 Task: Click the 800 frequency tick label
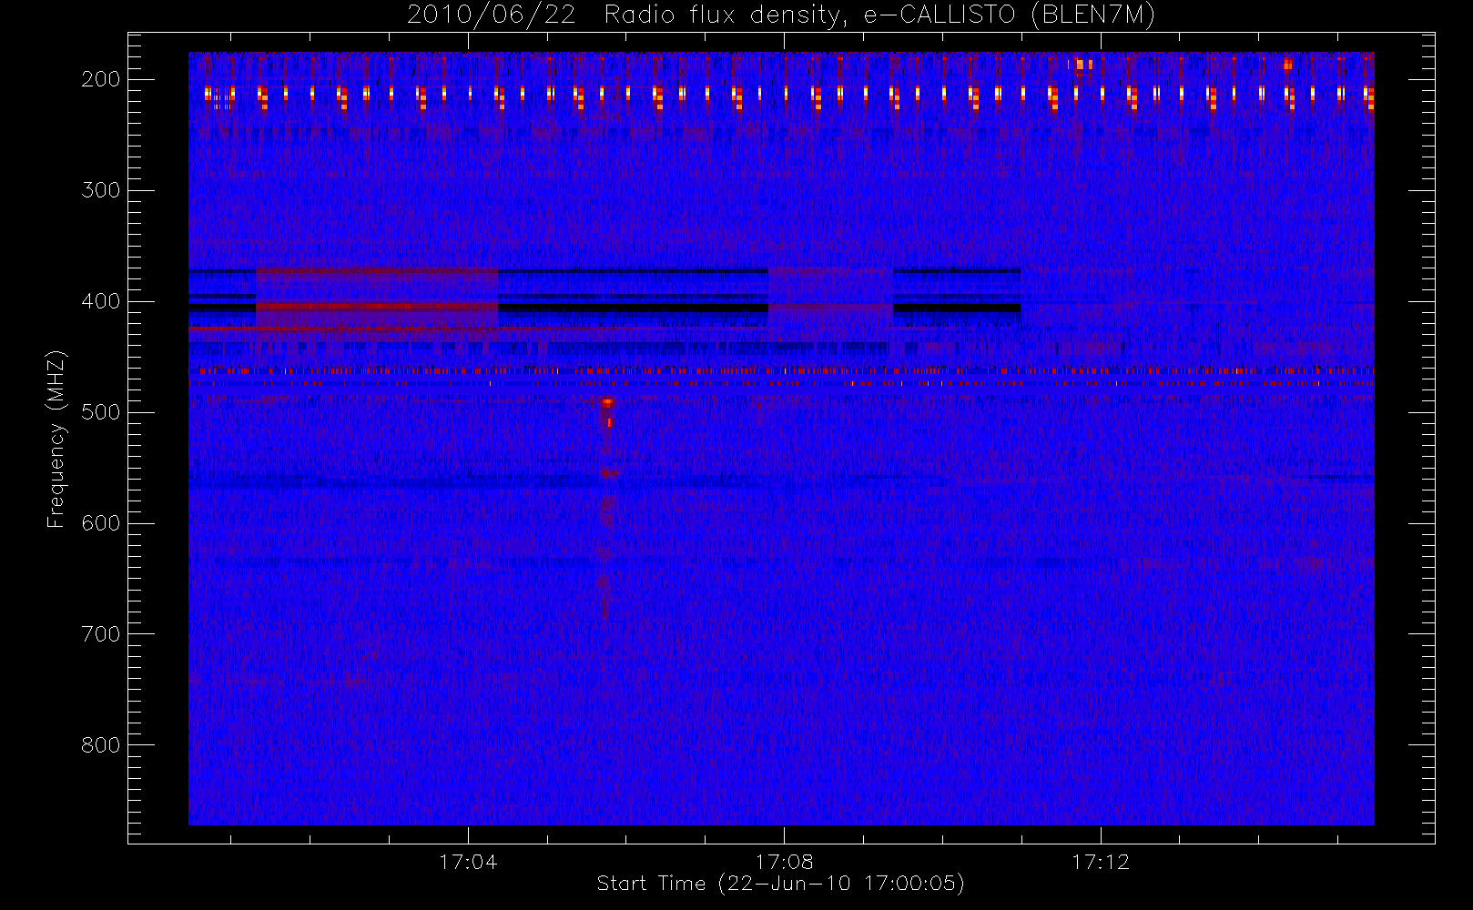point(100,745)
